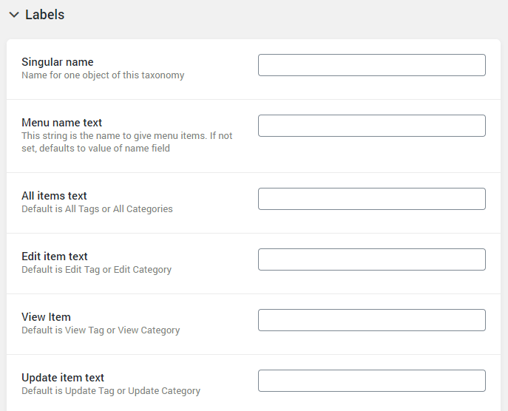Viewport: 508px width, 411px height.
Task: Click the Edit item text label
Action: pos(55,257)
